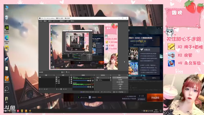
Task: Open the server selection dropdown in game launcher
Action: point(90,97)
